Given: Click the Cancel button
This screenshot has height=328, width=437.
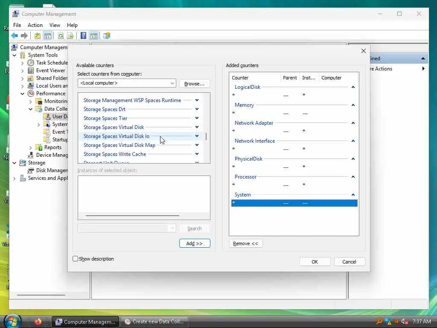Looking at the screenshot, I should point(349,262).
